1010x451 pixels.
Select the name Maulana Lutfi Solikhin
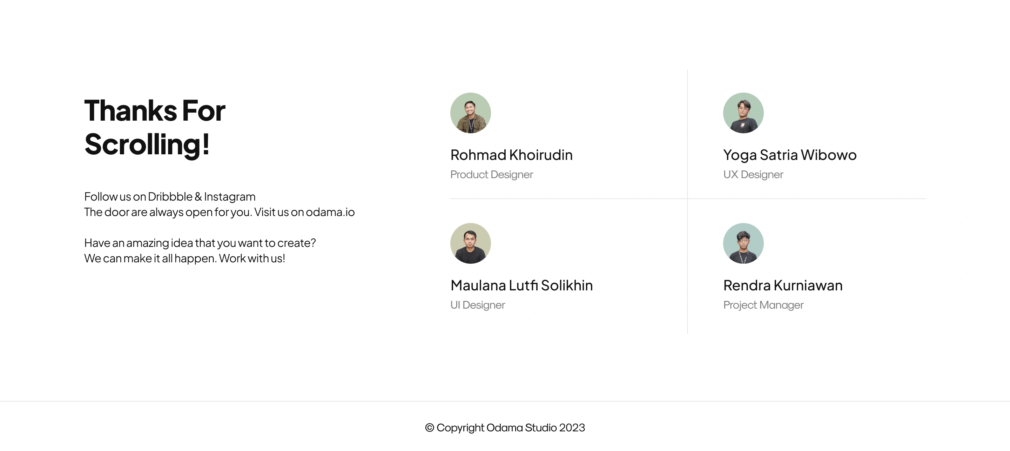pos(521,285)
